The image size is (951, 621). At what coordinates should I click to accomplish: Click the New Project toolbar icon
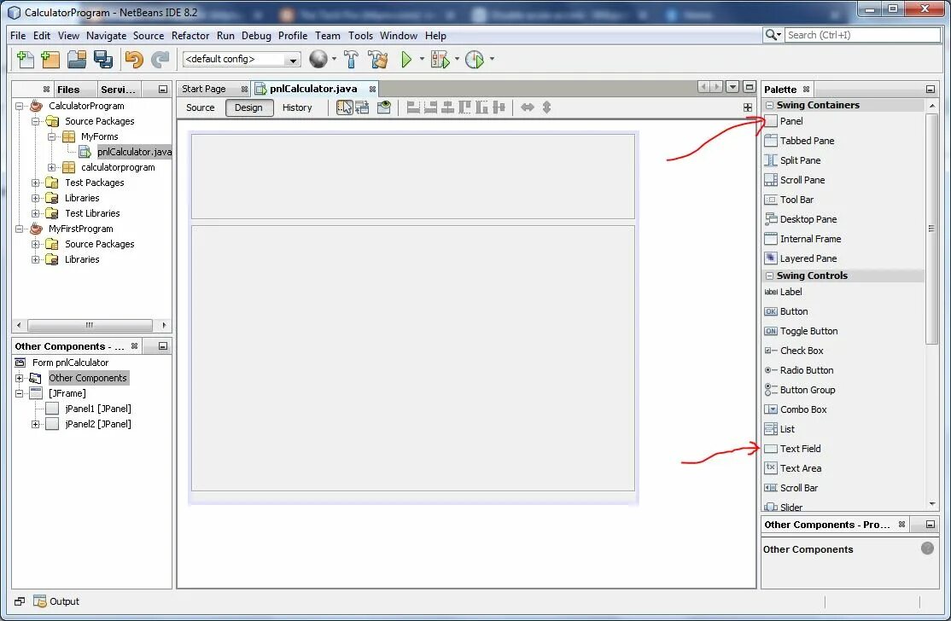(50, 60)
